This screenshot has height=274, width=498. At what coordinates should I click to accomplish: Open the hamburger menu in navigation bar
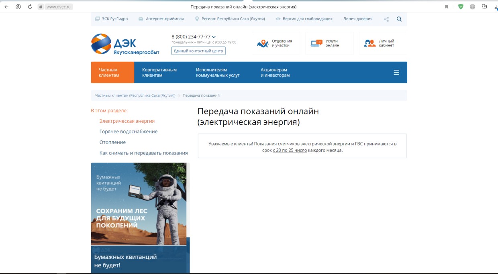pos(396,72)
